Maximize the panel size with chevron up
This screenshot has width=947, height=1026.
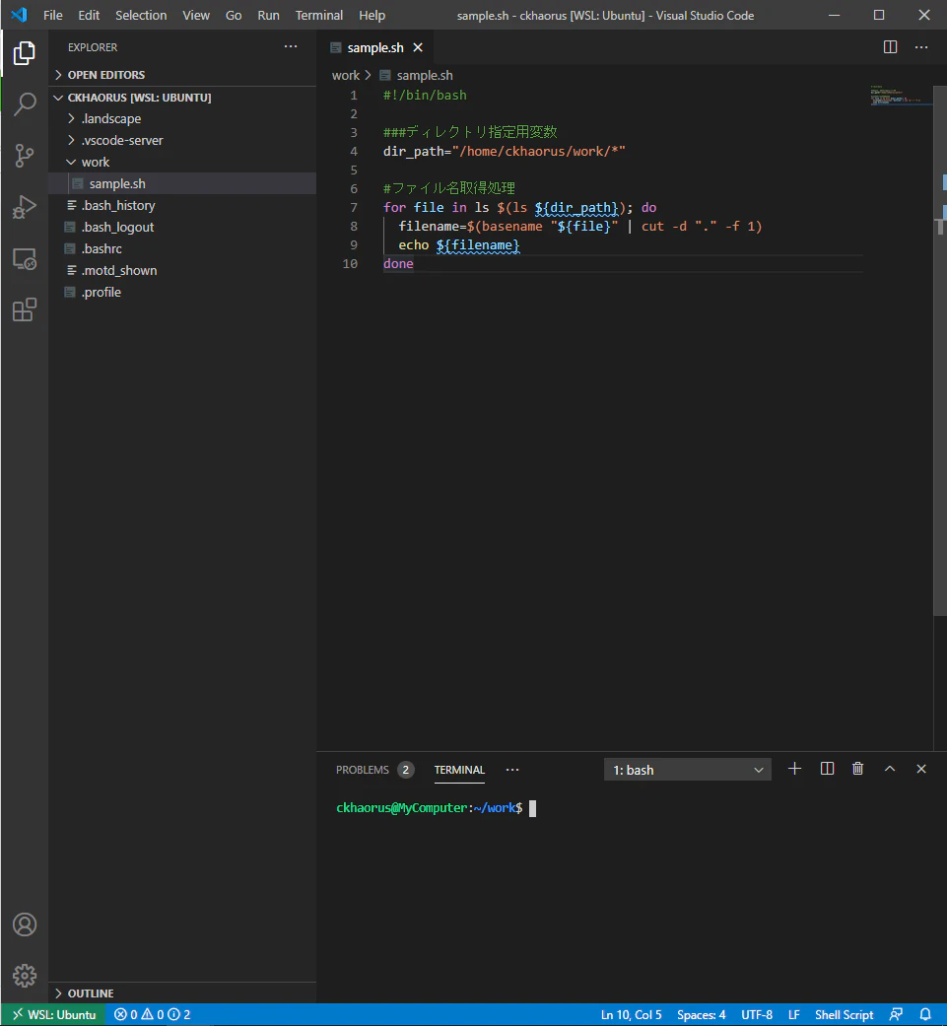[x=890, y=769]
